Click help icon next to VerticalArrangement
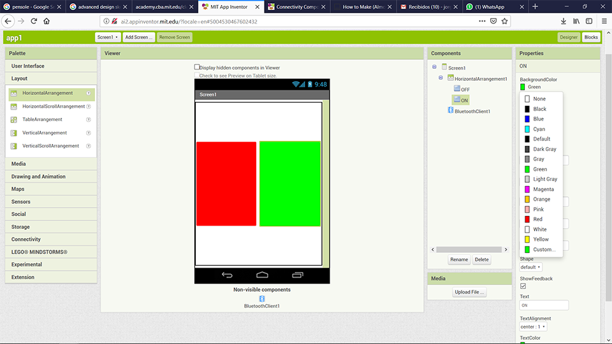Screen dimensions: 612x344 (x=89, y=133)
